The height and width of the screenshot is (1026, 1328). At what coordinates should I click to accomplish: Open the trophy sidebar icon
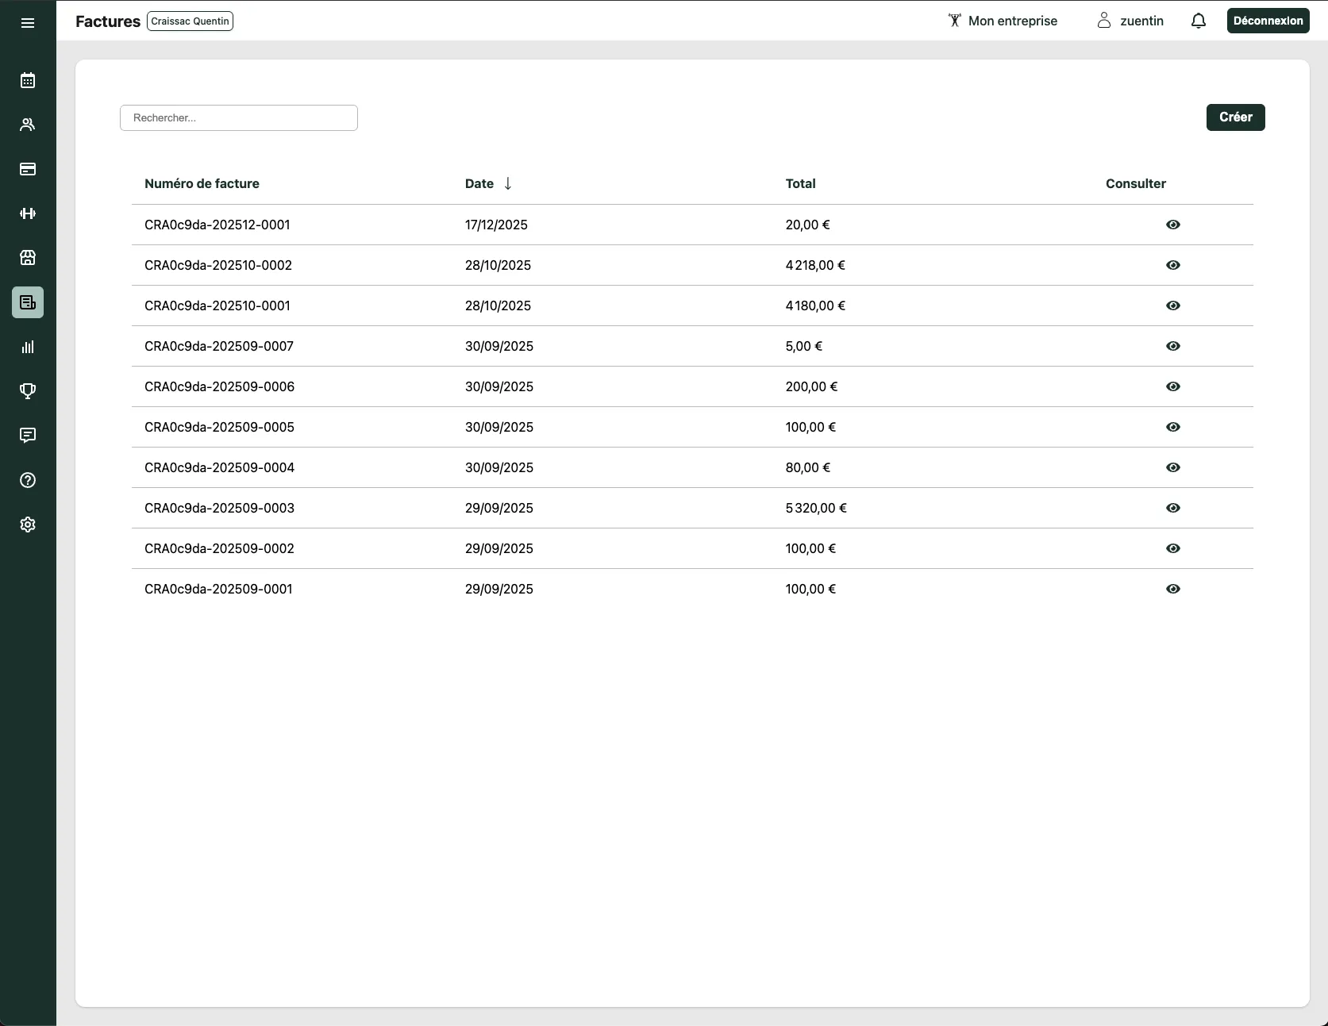click(28, 391)
